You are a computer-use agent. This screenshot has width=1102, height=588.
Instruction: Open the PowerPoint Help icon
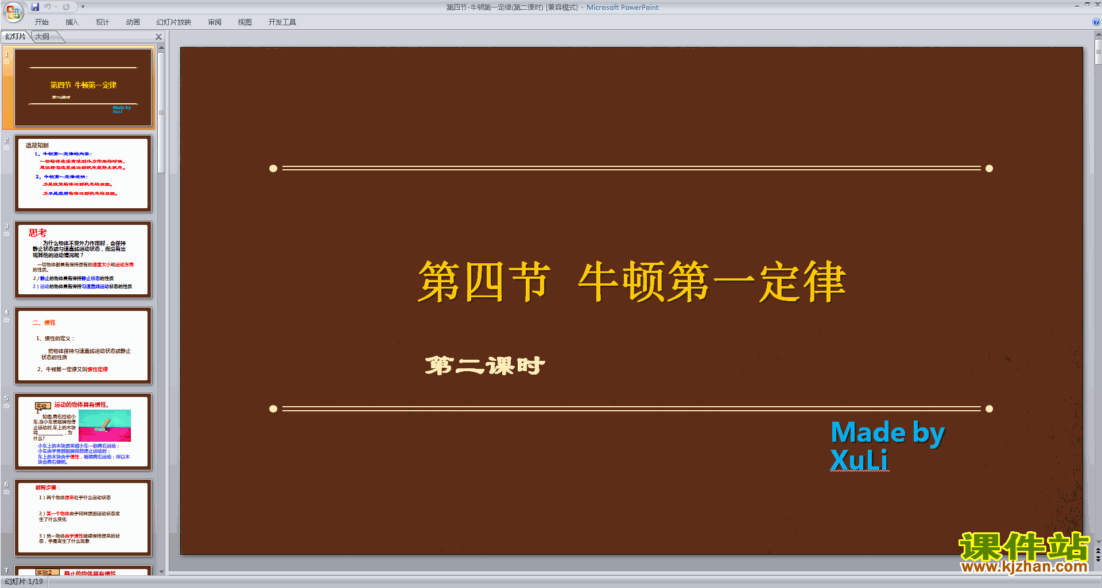(x=1096, y=22)
